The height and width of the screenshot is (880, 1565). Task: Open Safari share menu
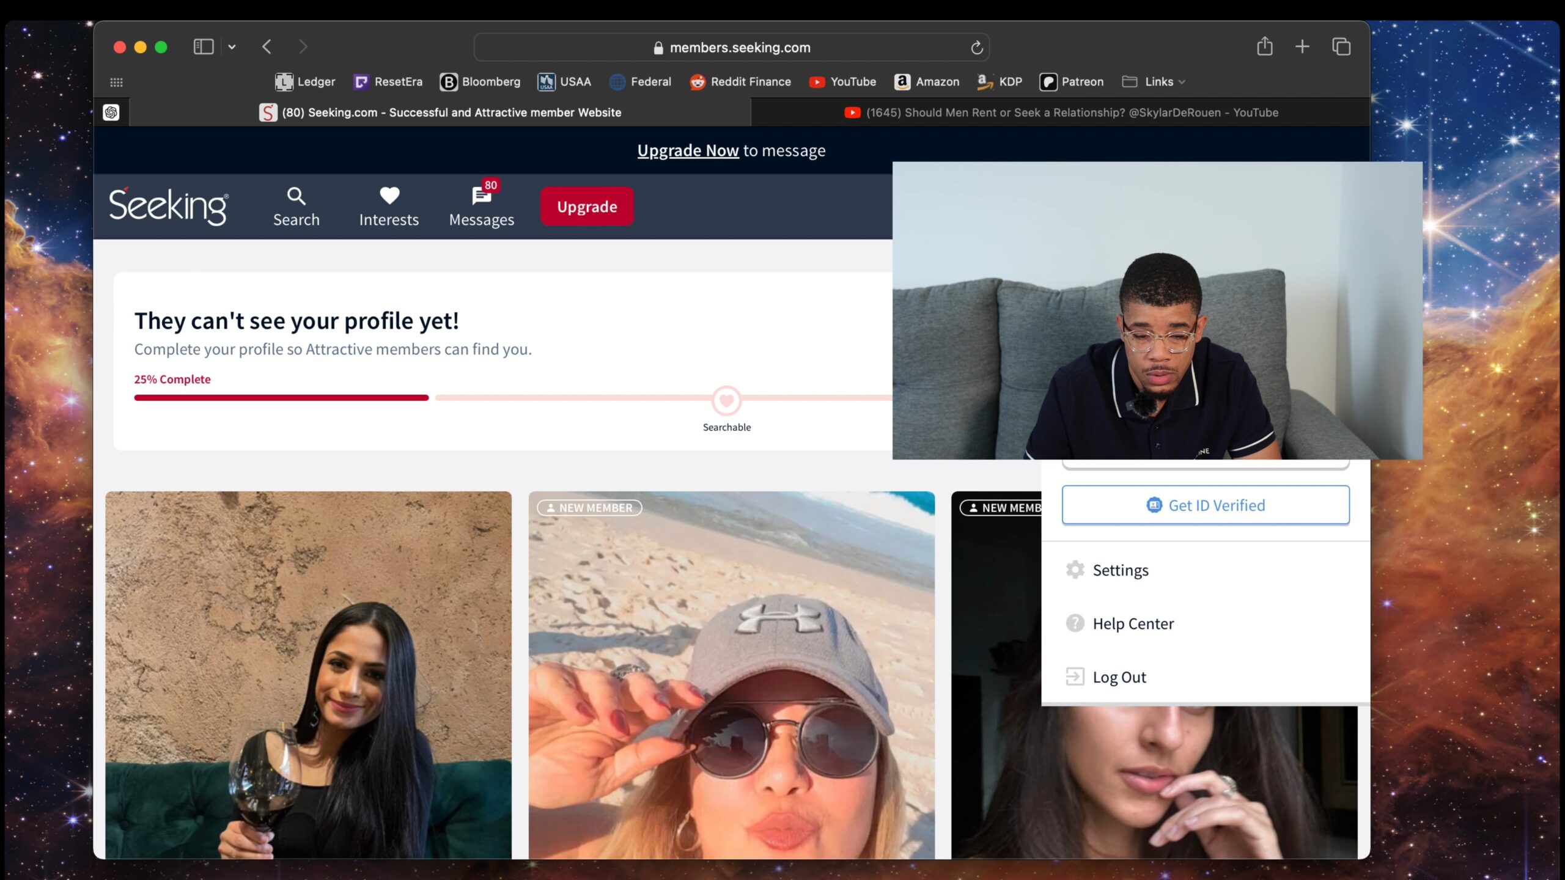pos(1264,46)
